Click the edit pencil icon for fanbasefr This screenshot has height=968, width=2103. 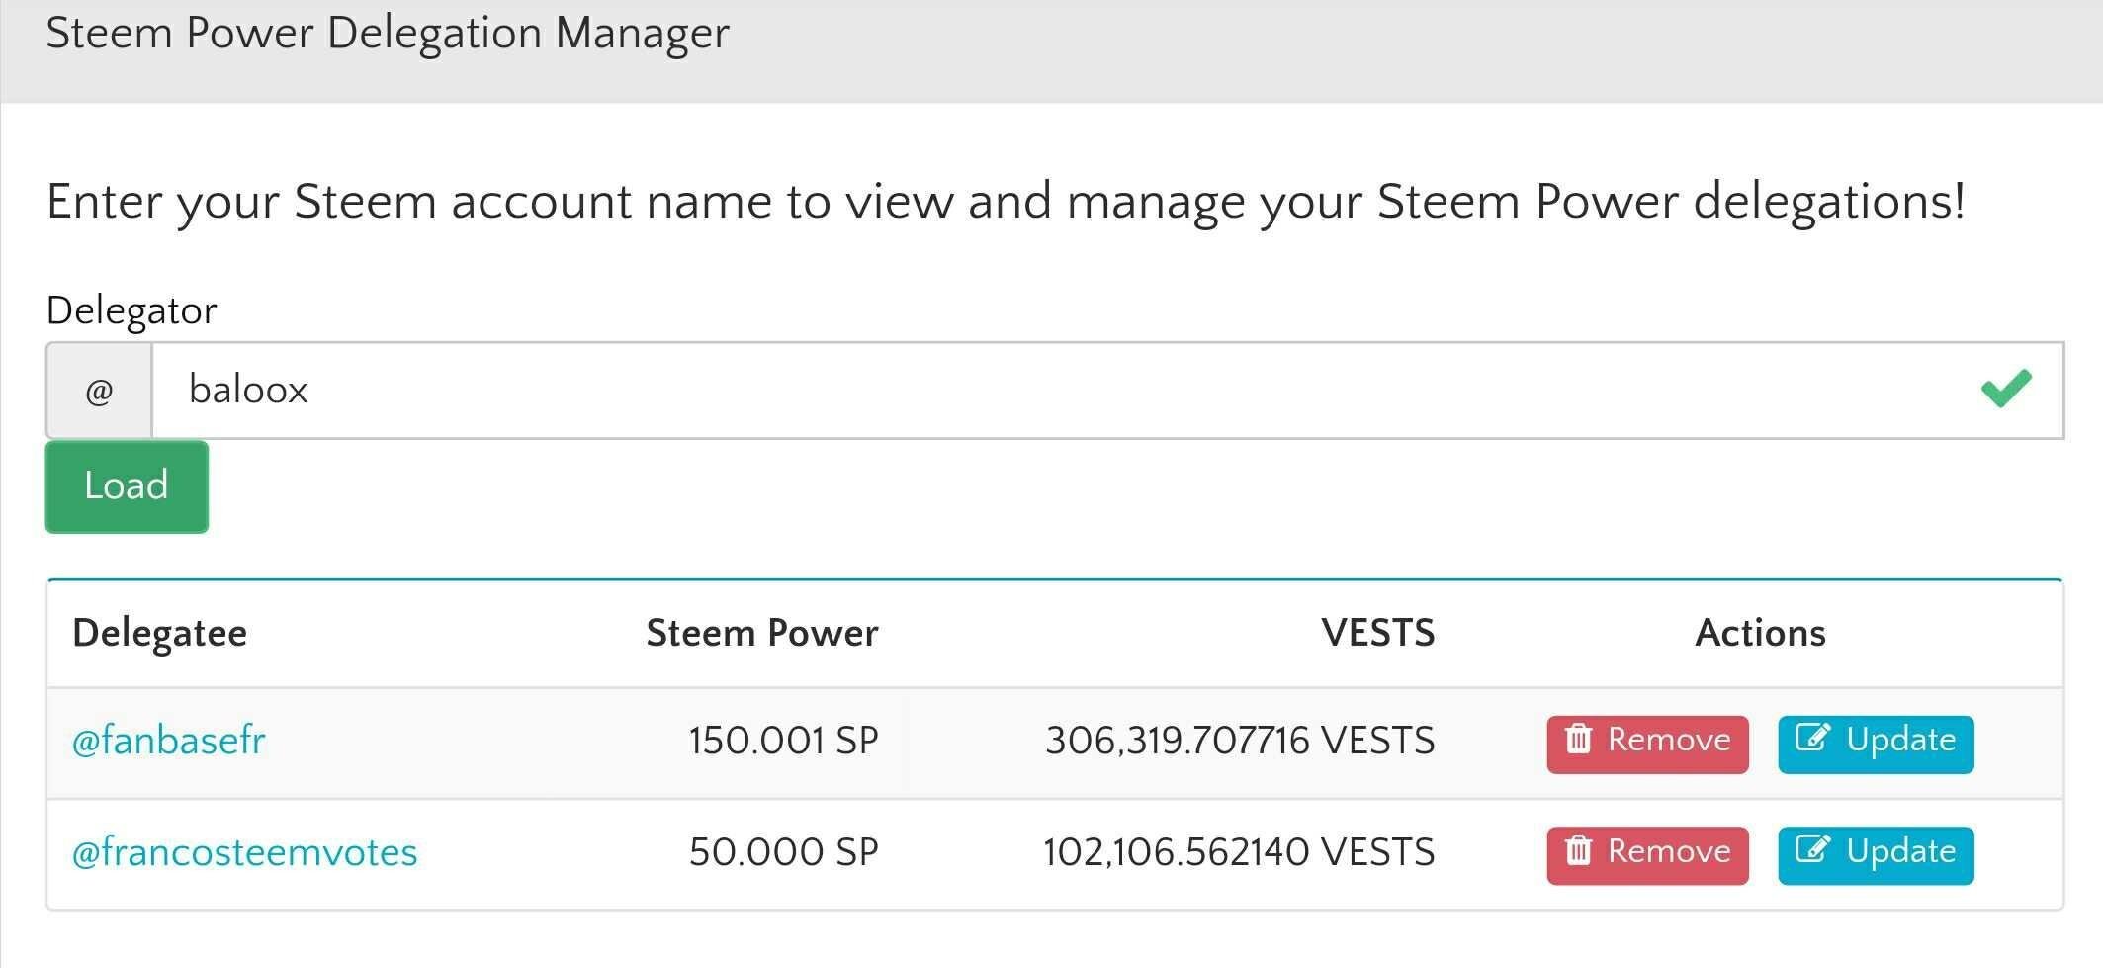click(x=1813, y=738)
